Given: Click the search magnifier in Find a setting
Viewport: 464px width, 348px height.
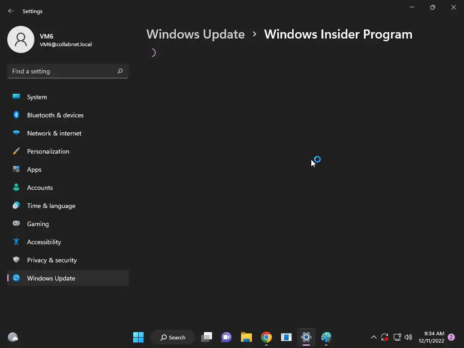Looking at the screenshot, I should click(x=120, y=71).
